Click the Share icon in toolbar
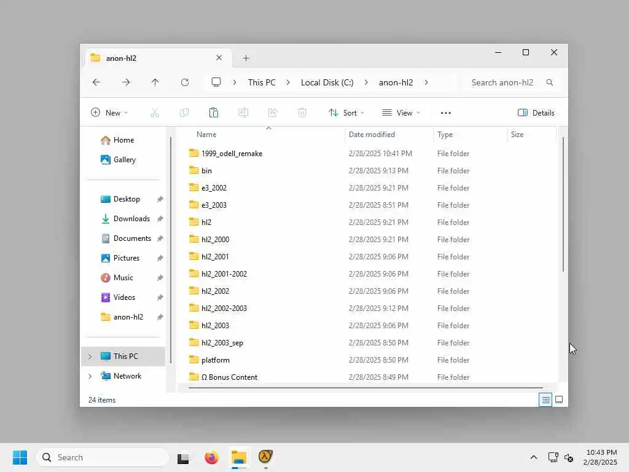Image resolution: width=629 pixels, height=472 pixels. (x=273, y=113)
